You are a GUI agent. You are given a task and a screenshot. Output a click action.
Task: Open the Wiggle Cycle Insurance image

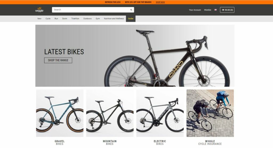point(210,113)
